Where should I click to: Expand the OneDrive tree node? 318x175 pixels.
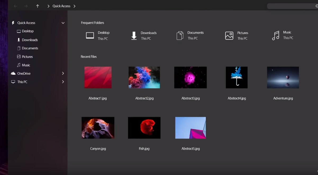[63, 73]
